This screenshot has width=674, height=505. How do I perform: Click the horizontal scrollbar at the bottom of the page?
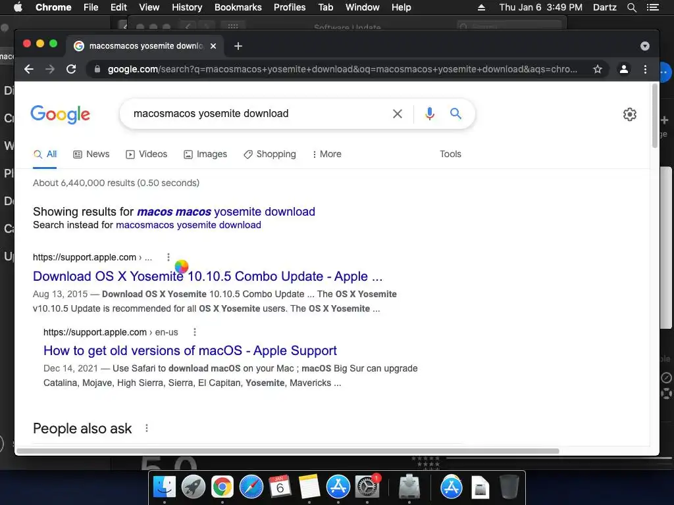(287, 451)
